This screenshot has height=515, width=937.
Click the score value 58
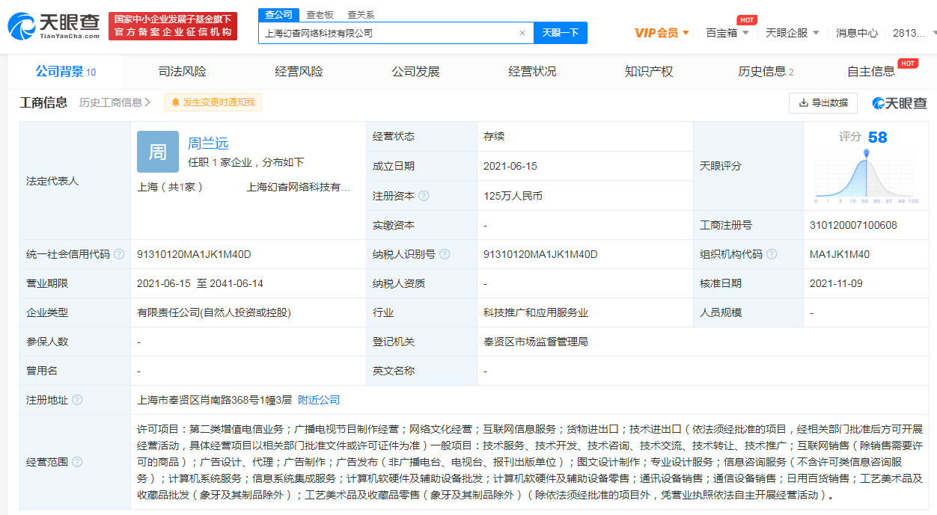coord(877,138)
